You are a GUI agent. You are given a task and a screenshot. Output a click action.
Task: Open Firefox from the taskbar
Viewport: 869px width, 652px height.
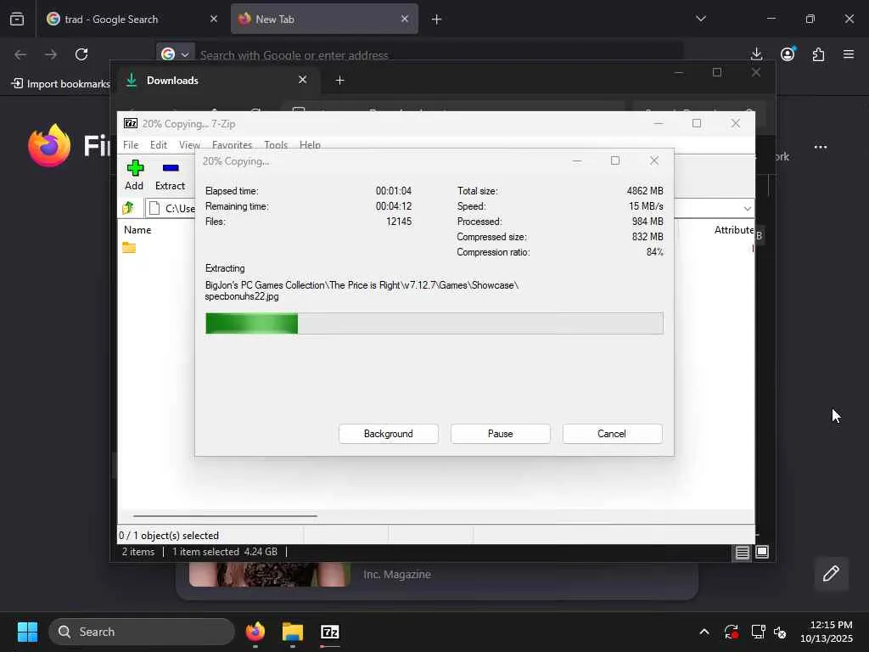click(255, 632)
